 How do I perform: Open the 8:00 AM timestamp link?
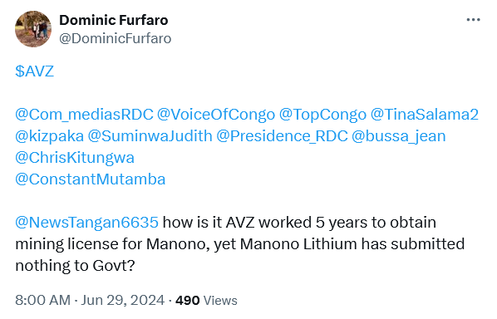point(42,301)
